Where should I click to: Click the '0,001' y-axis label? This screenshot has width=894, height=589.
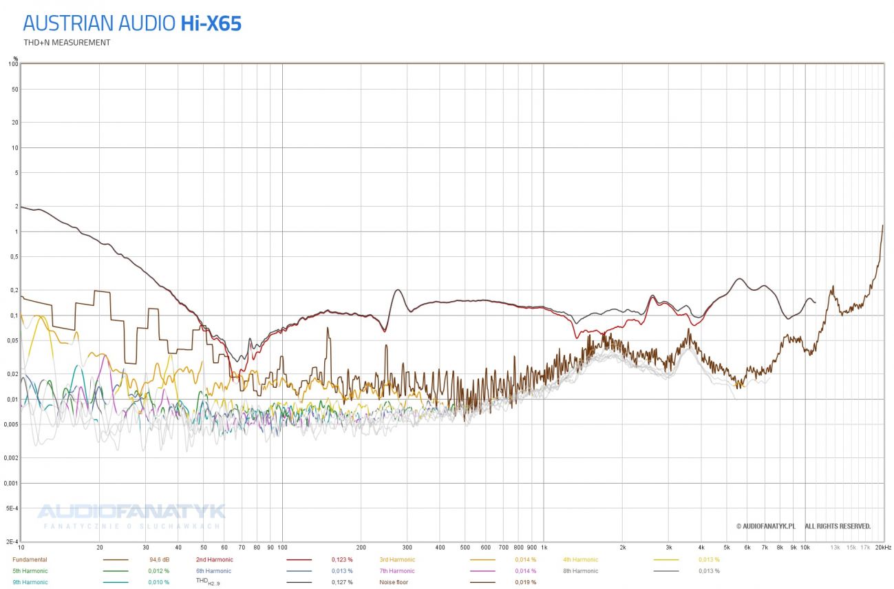[x=10, y=483]
